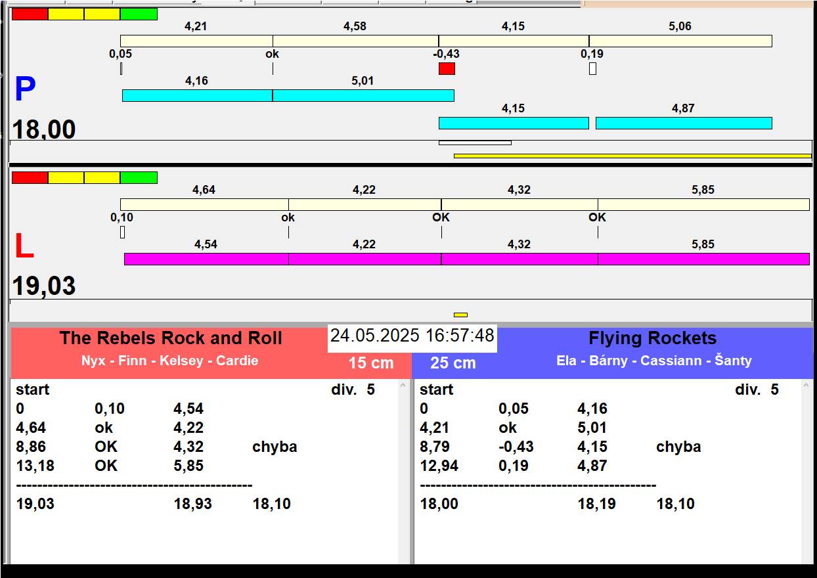Viewport: 817px width, 578px height.
Task: Select the cyan bar labeled 4,87
Action: (x=684, y=123)
